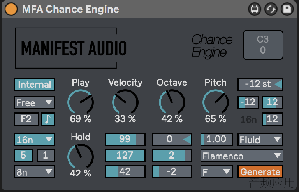Viewport: 299px width, 192px height.
Task: Open the Fluid mode dropdown
Action: click(260, 139)
